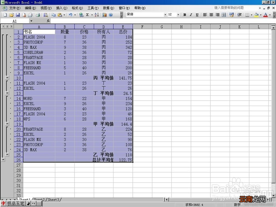The image size is (276, 207).
Task: Apply the yellow fill color
Action: pyautogui.click(x=256, y=15)
